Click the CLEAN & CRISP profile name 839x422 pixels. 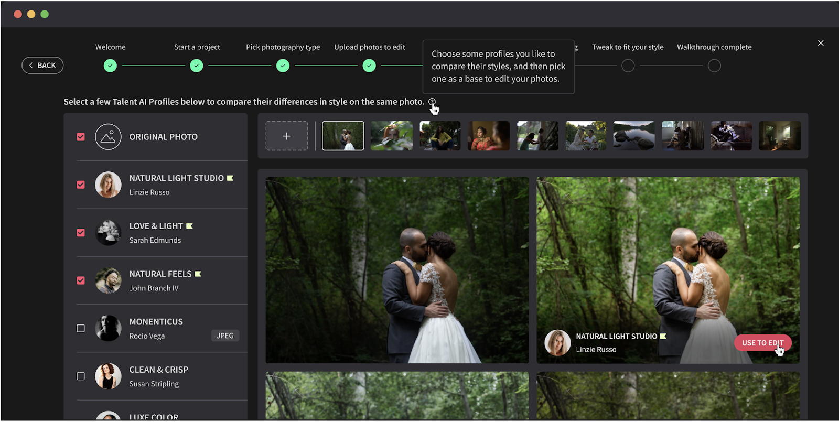pos(159,370)
